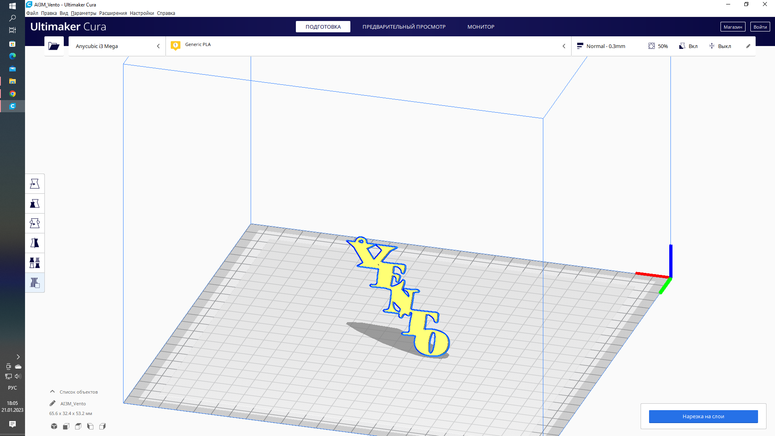This screenshot has height=436, width=775.
Task: Click pencil icon to rename AI3M_Vento
Action: tap(52, 403)
